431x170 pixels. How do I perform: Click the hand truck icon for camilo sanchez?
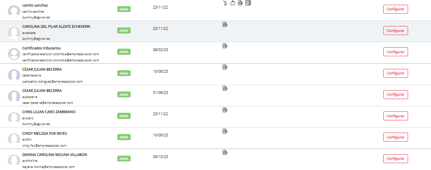(225, 3)
